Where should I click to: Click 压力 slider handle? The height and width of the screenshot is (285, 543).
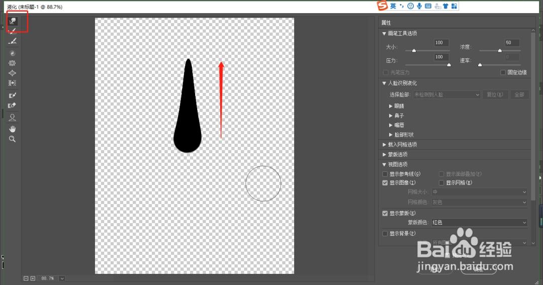coord(449,65)
